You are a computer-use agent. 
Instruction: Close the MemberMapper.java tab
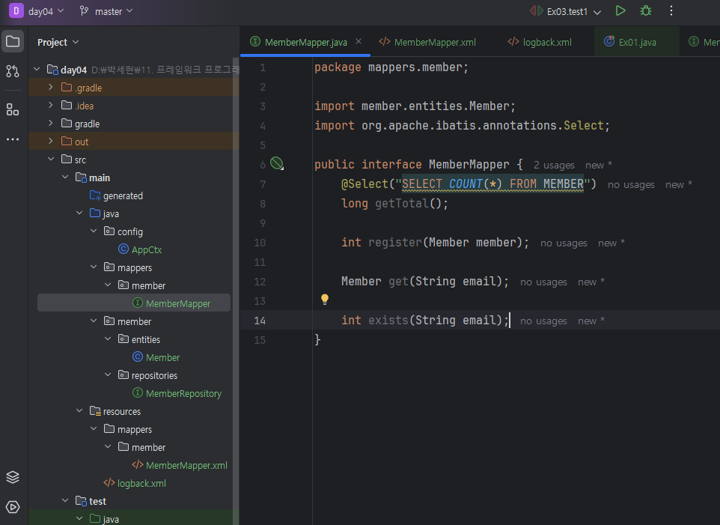point(359,42)
